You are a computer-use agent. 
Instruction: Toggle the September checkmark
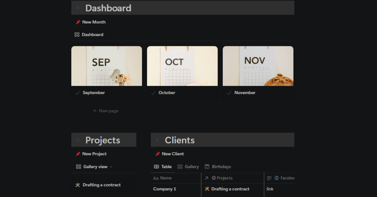pos(77,93)
